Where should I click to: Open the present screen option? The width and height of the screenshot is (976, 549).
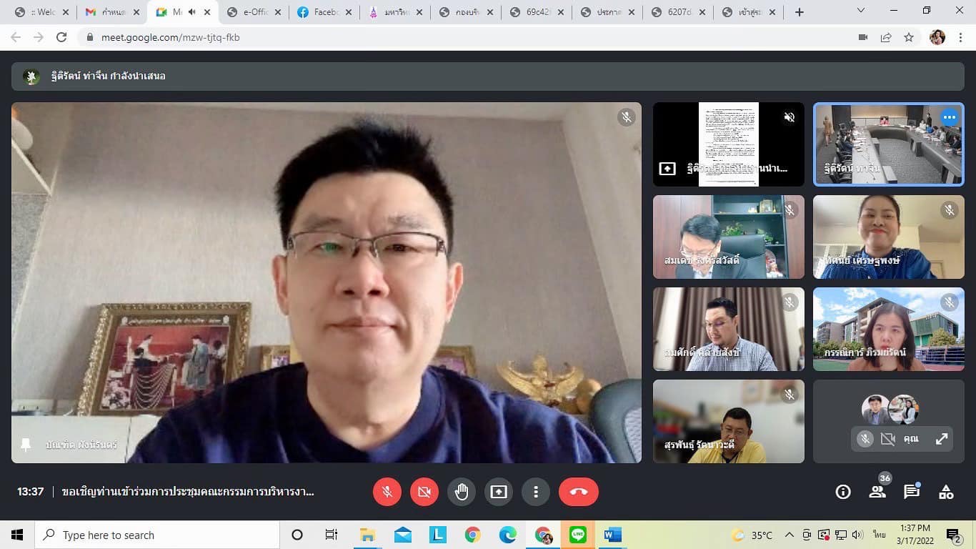(499, 492)
